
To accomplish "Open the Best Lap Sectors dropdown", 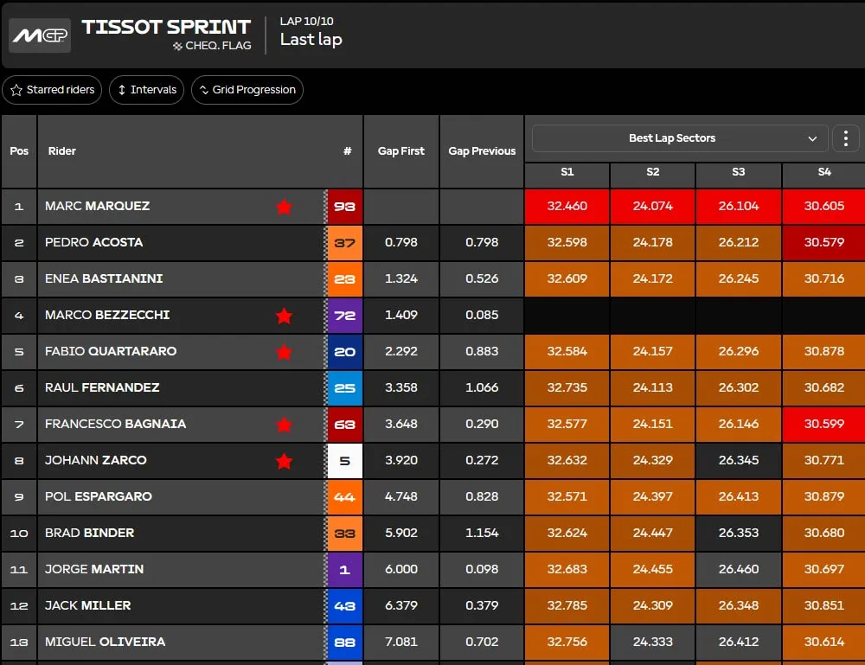I will click(x=680, y=137).
